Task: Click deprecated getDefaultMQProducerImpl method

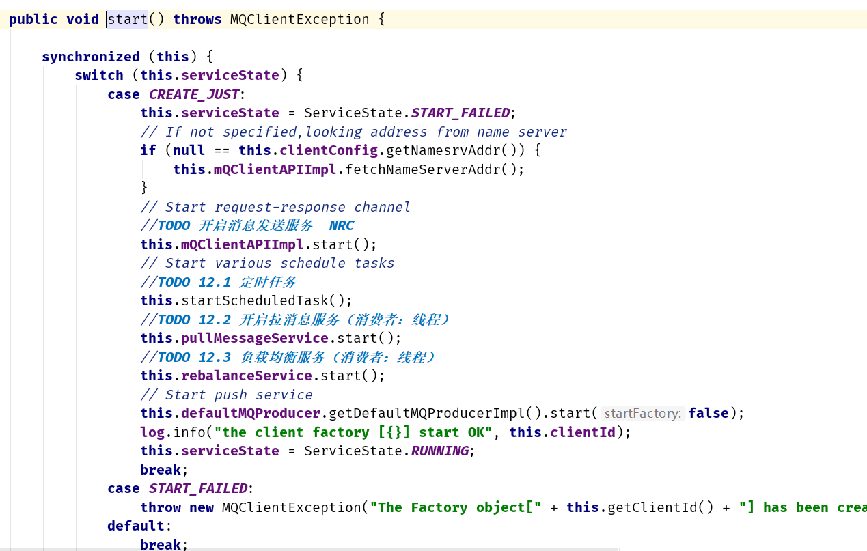Action: pyautogui.click(x=427, y=413)
